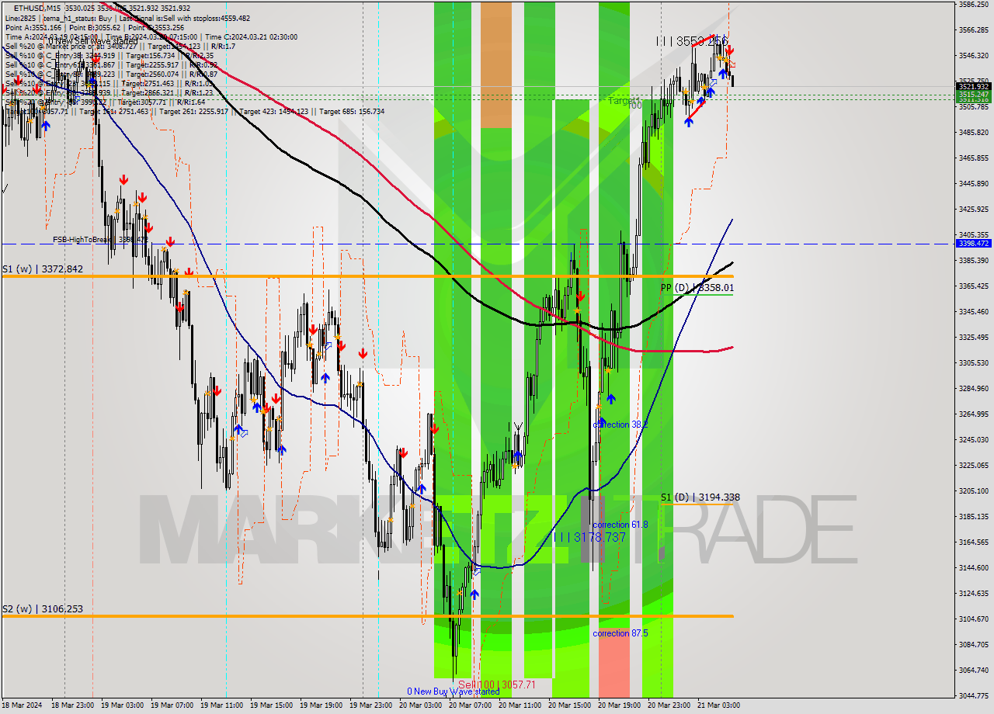Click the blue up arrow above 'correction 38.2'
This screenshot has width=994, height=714.
(611, 399)
